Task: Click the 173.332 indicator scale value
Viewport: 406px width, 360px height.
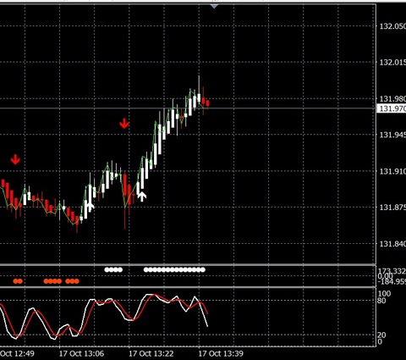Action: [392, 271]
